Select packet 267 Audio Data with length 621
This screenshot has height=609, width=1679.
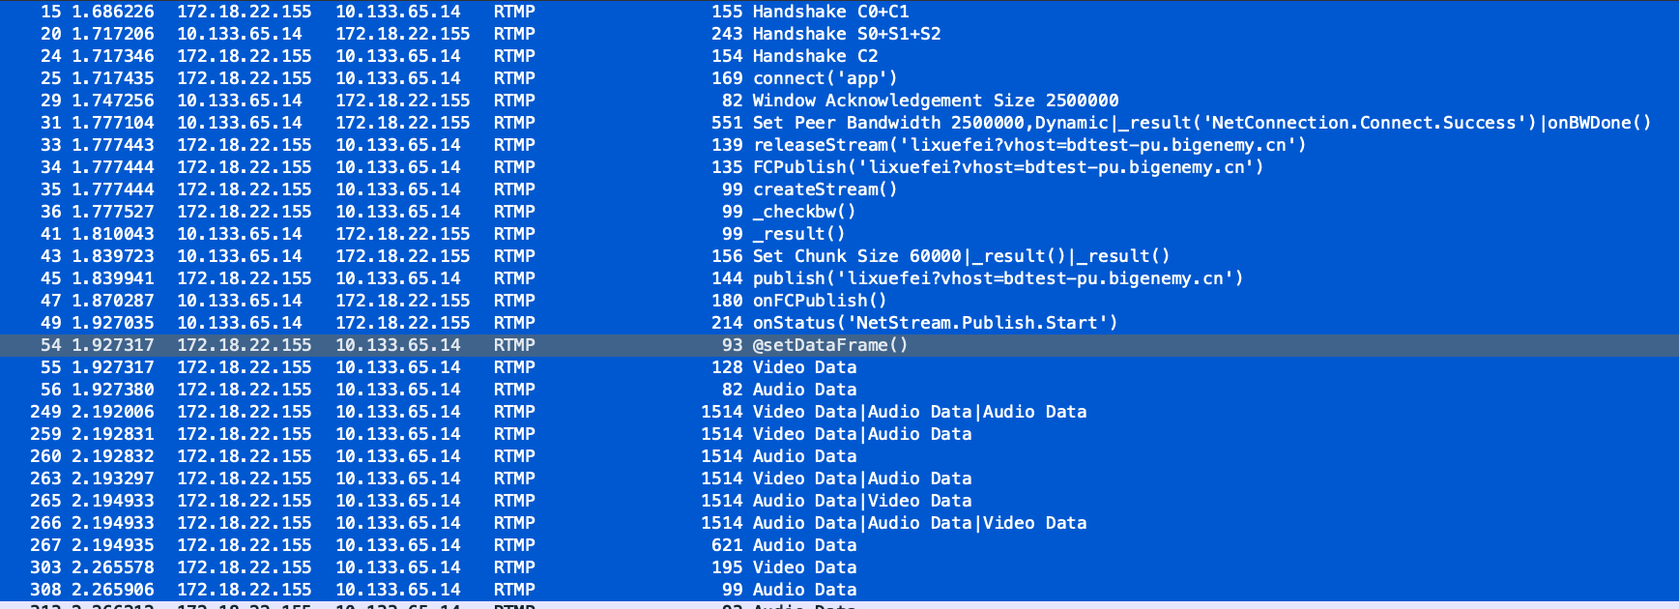coord(804,545)
